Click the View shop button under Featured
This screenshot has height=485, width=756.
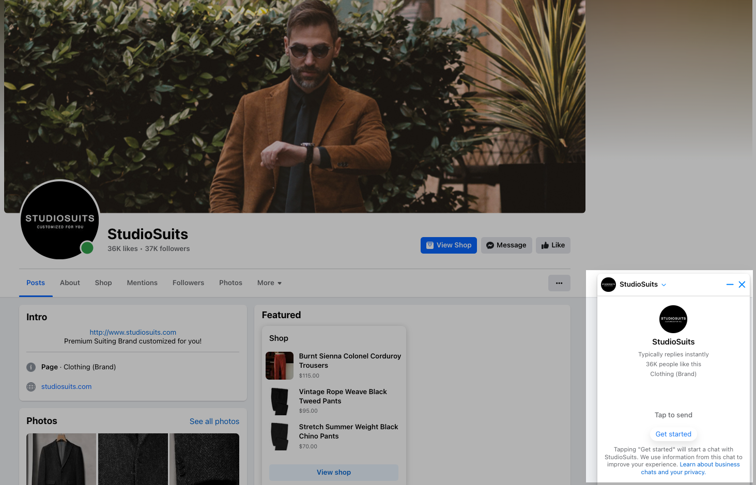(x=334, y=473)
